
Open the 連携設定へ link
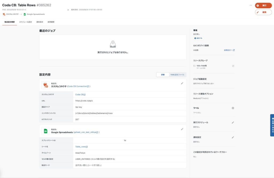point(229,50)
